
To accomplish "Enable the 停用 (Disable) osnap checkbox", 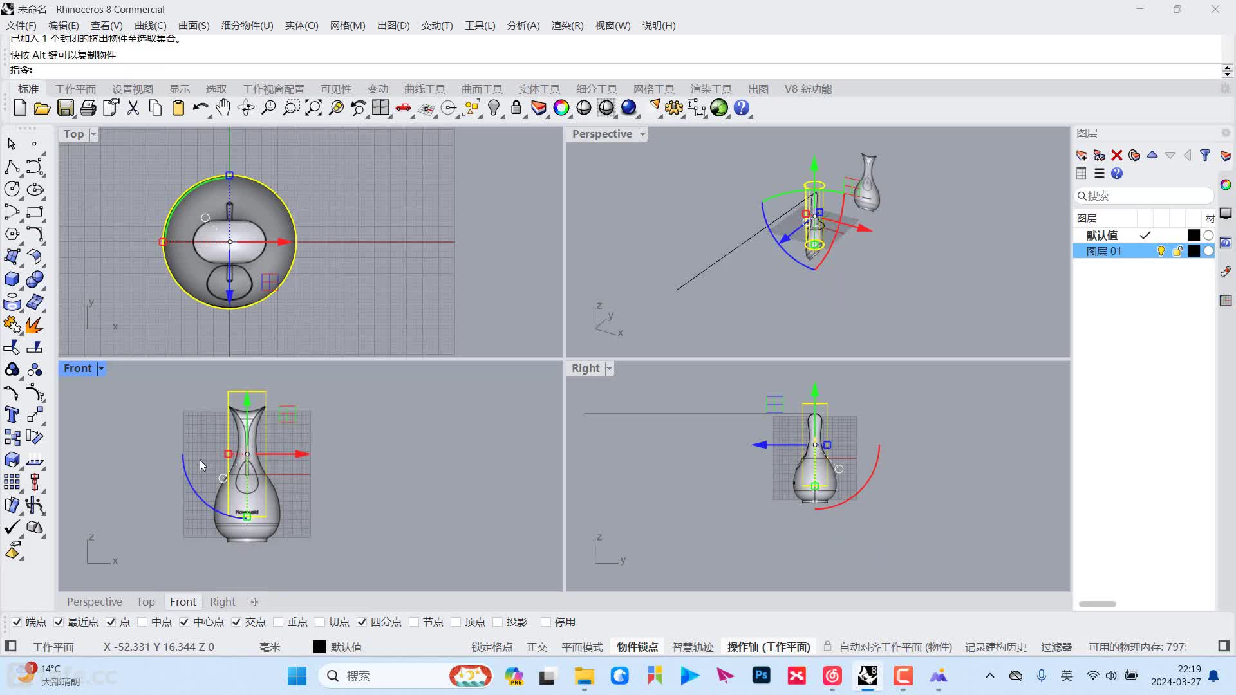I will click(546, 622).
